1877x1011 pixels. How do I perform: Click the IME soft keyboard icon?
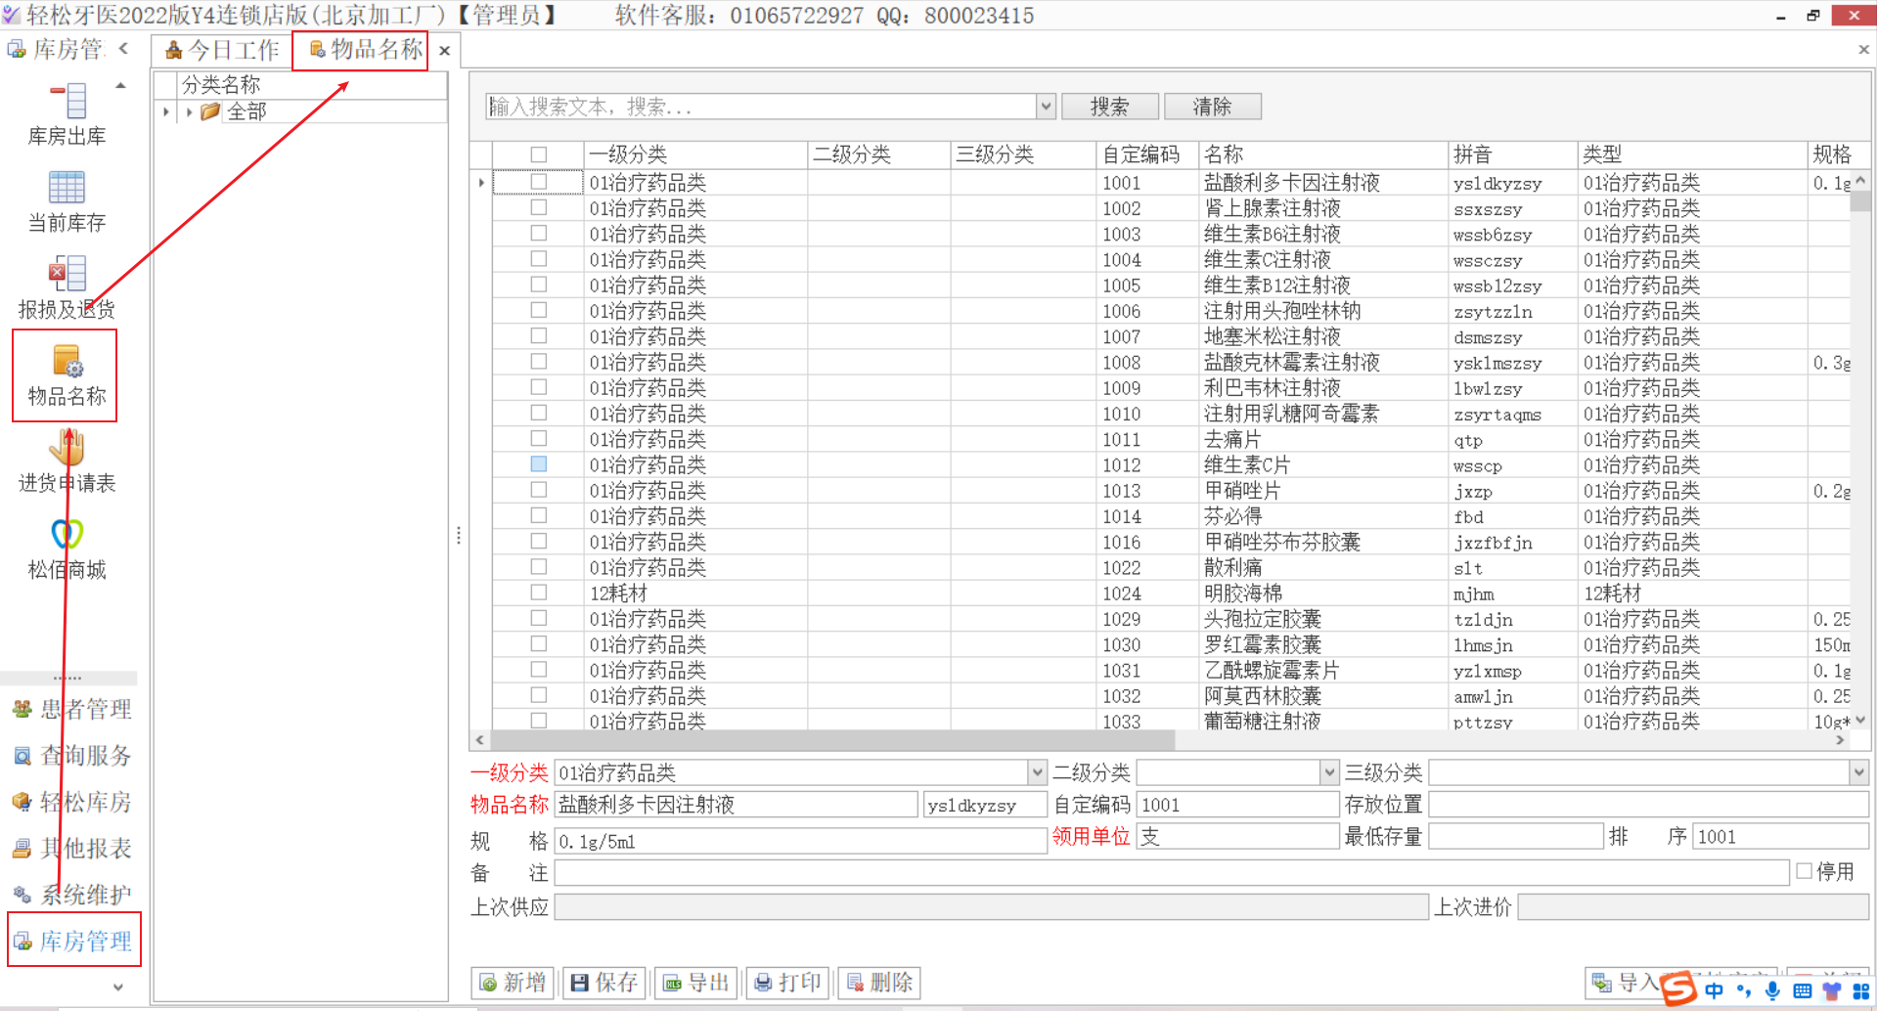click(x=1803, y=991)
